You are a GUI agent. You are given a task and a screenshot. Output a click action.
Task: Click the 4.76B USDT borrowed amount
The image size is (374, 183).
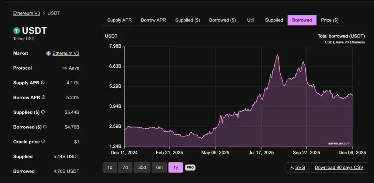click(x=66, y=171)
